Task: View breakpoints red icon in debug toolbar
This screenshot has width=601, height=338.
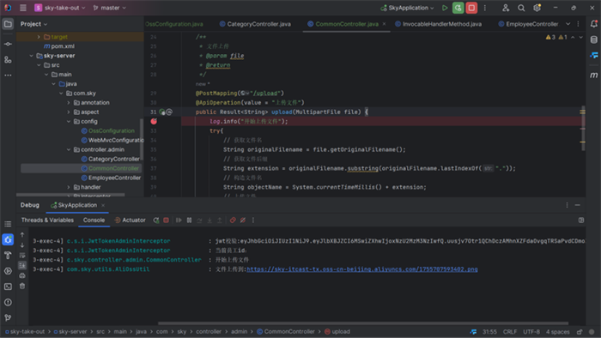Action: (x=233, y=220)
